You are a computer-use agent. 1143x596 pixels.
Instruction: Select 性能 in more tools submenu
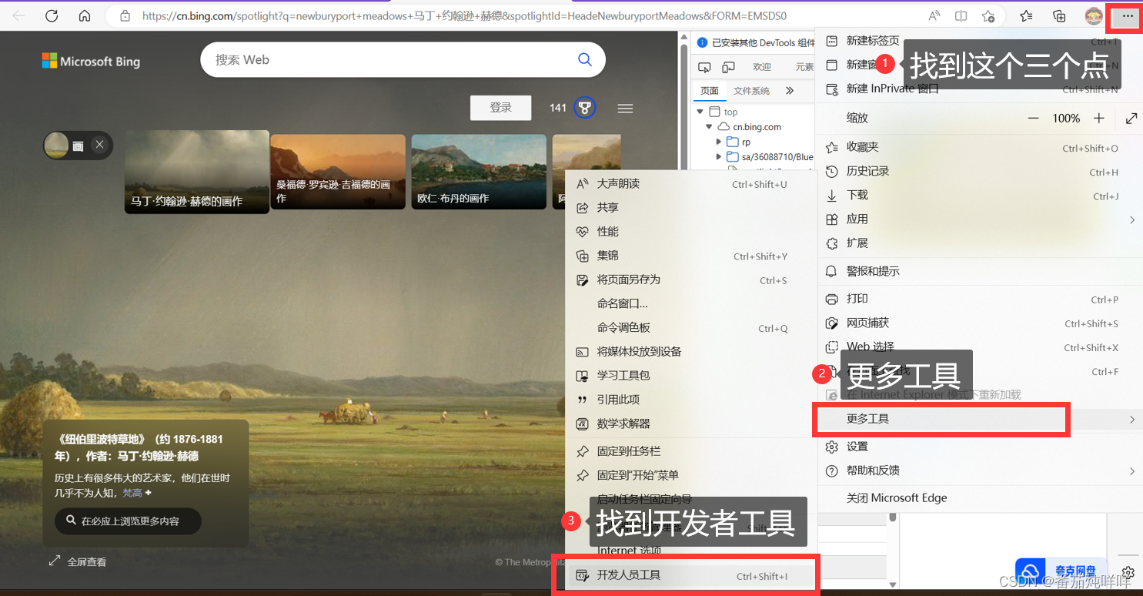690,231
